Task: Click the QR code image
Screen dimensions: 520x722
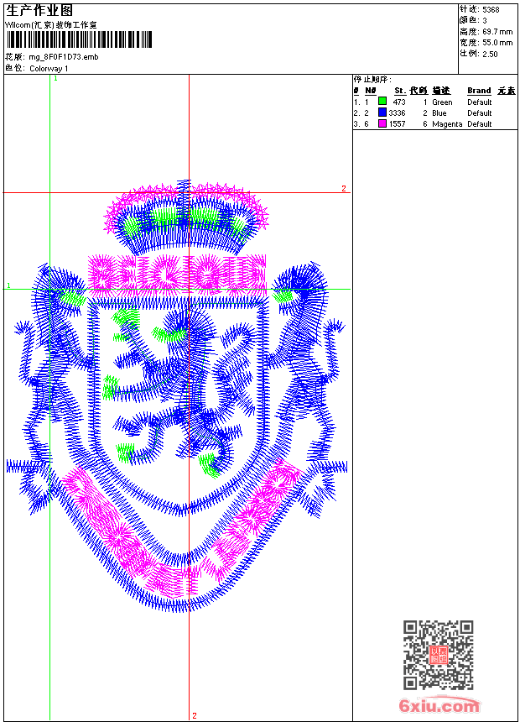Action: point(438,655)
